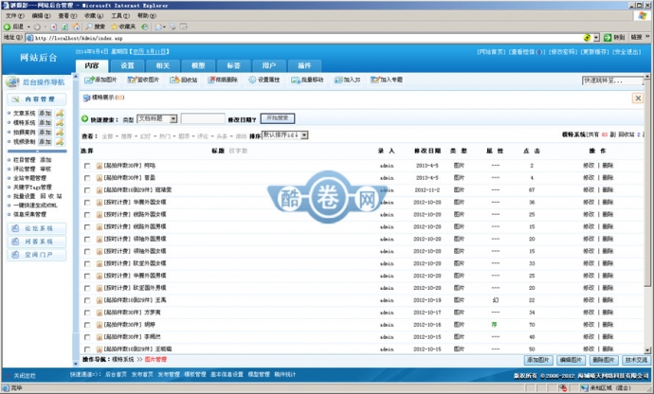Image resolution: width=654 pixels, height=394 pixels.
Task: Tick the checkbox for the 曾盈 row
Action: point(87,178)
